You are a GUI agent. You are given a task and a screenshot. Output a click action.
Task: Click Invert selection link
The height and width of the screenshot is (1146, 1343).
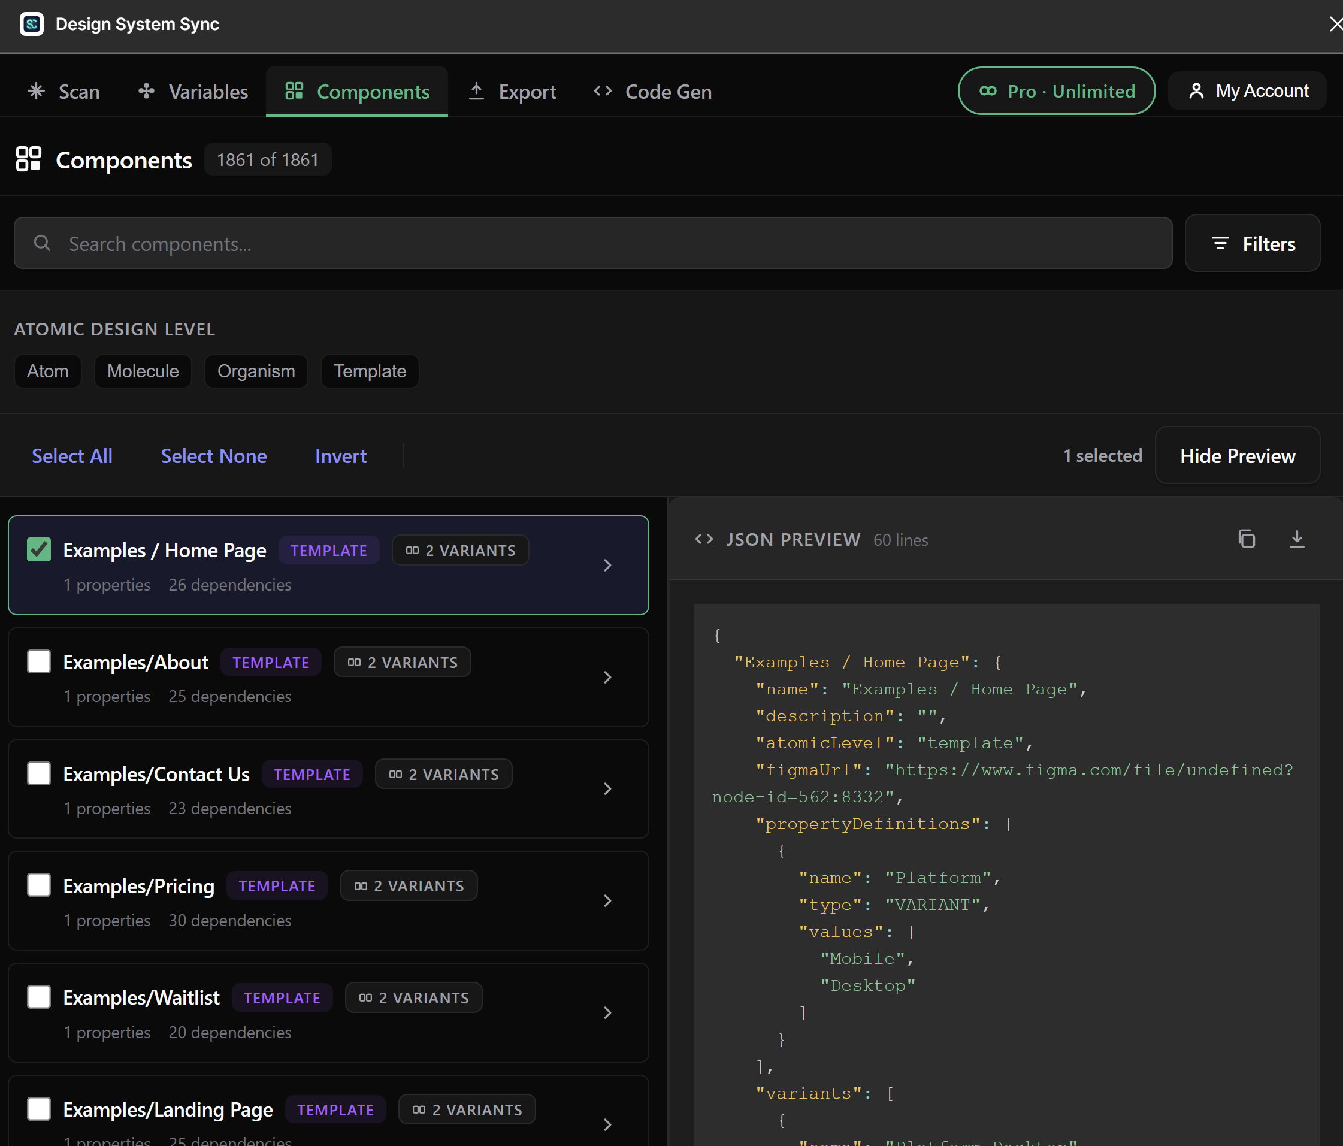(x=341, y=456)
